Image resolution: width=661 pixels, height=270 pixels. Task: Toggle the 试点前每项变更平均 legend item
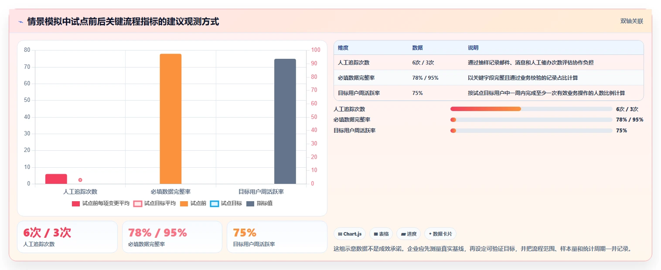(101, 203)
